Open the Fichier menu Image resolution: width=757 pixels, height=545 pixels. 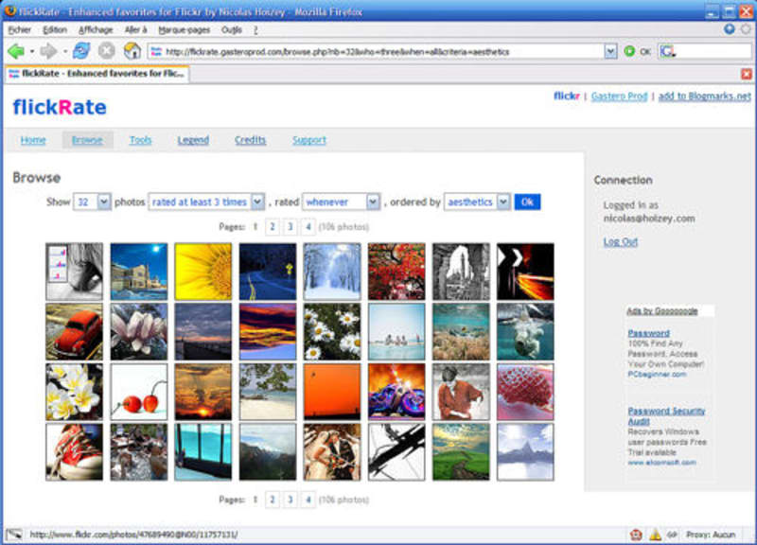[x=19, y=30]
